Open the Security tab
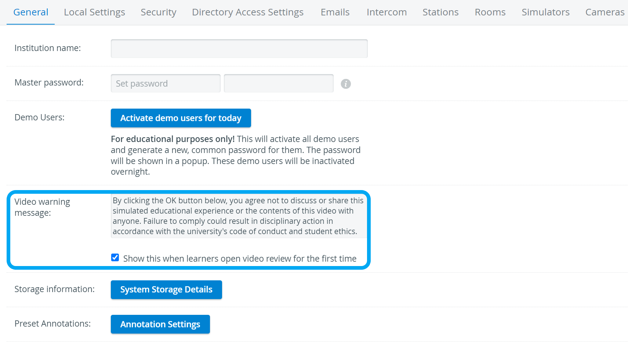 159,12
